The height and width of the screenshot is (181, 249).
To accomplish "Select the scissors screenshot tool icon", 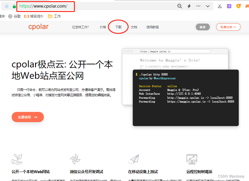I will pos(219,6).
